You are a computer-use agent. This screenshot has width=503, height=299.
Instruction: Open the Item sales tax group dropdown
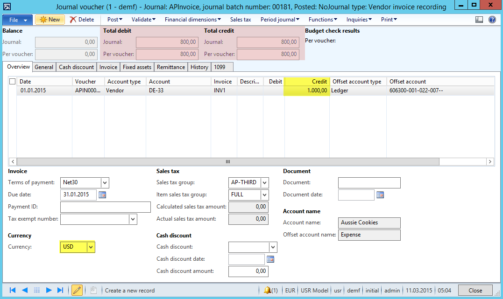(264, 195)
